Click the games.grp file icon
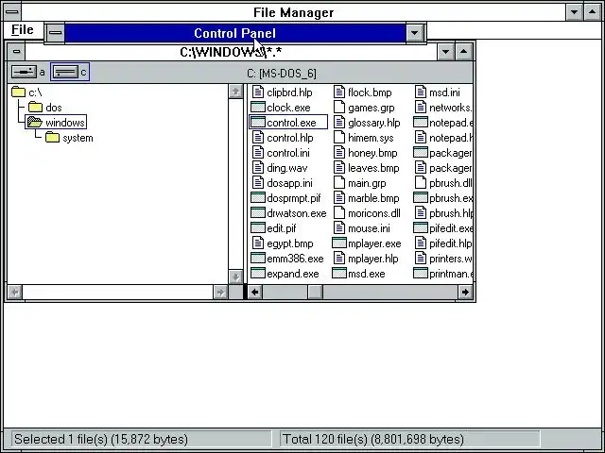The width and height of the screenshot is (605, 453). coord(339,108)
